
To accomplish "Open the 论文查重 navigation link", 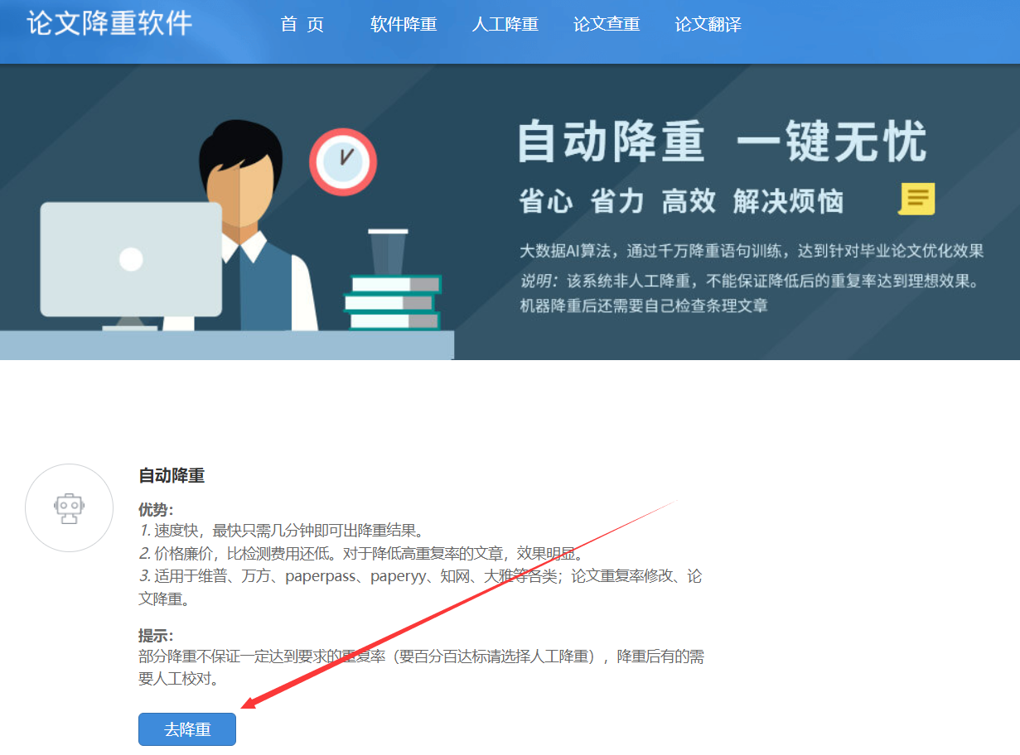I will click(x=607, y=24).
